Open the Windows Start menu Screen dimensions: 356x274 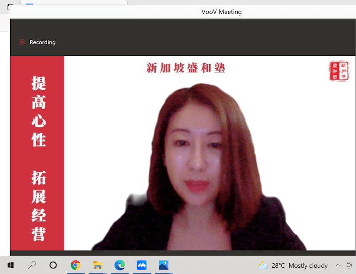(10, 266)
